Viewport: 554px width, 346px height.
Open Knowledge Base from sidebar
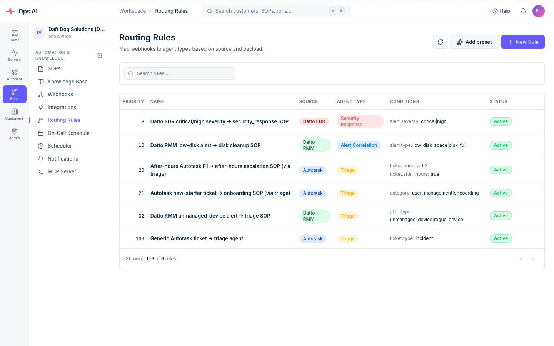pyautogui.click(x=69, y=82)
